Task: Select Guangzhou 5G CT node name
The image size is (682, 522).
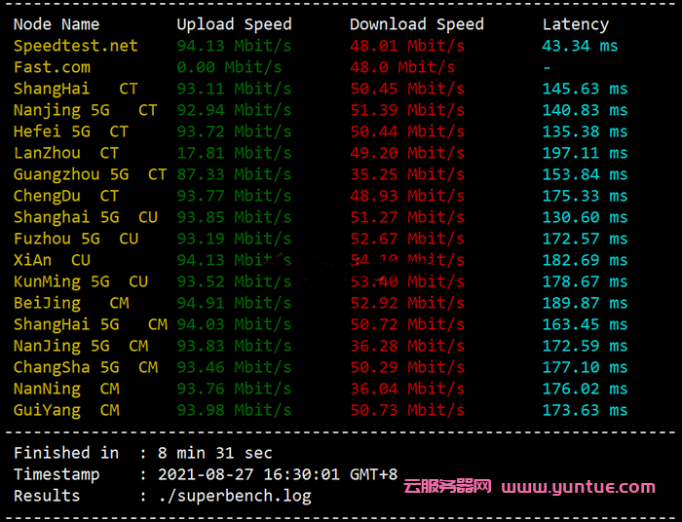Action: [x=90, y=174]
